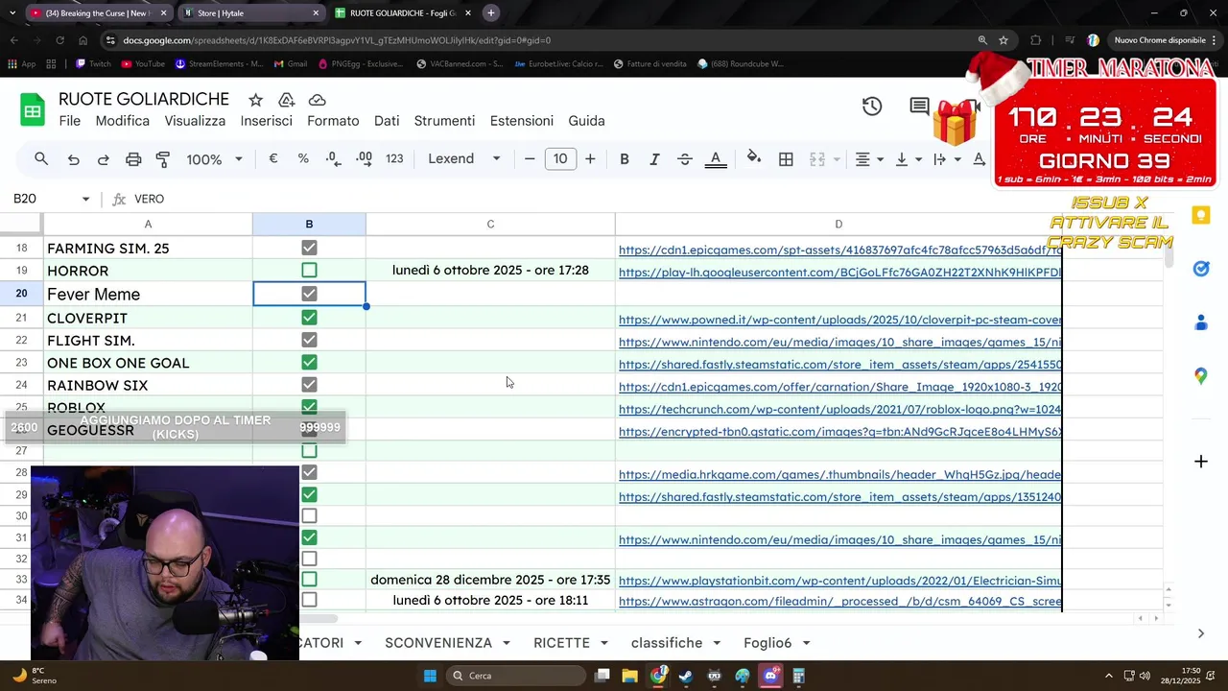Increase font size
The height and width of the screenshot is (691, 1228).
coord(590,158)
